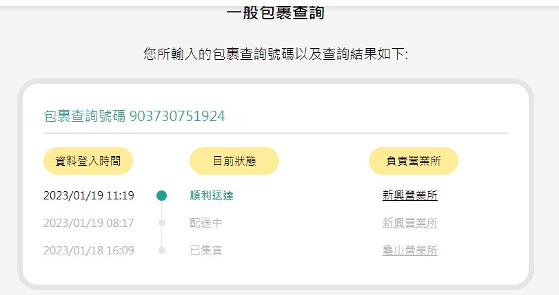The image size is (559, 295).
Task: Click the 已集貨 status text
Action: pyautogui.click(x=205, y=250)
